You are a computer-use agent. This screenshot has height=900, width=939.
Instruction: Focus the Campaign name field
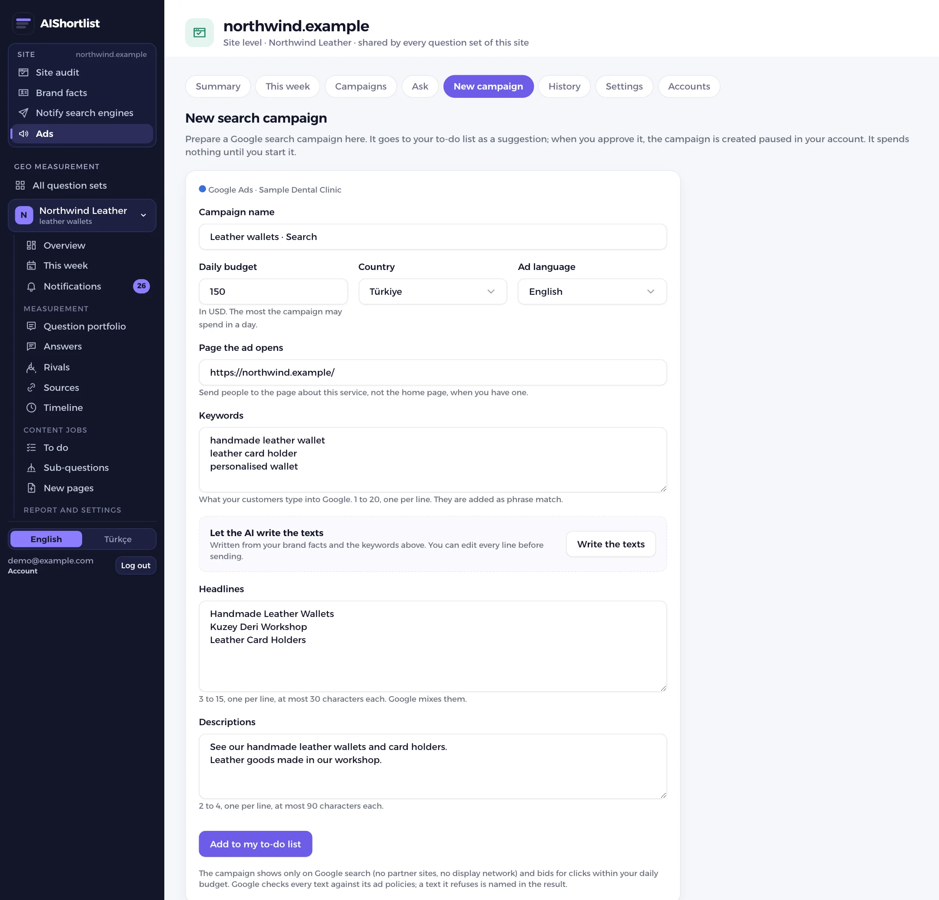pos(433,237)
